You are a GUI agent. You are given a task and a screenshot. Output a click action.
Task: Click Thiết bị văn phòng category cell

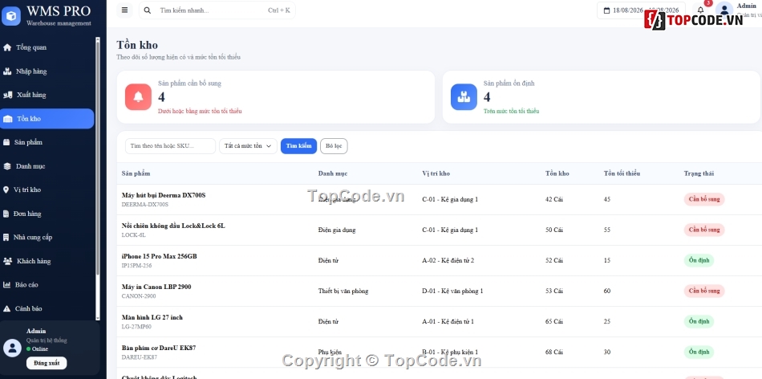coord(343,291)
